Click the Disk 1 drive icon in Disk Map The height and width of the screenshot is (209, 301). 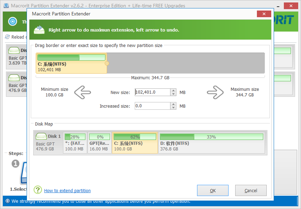point(41,136)
